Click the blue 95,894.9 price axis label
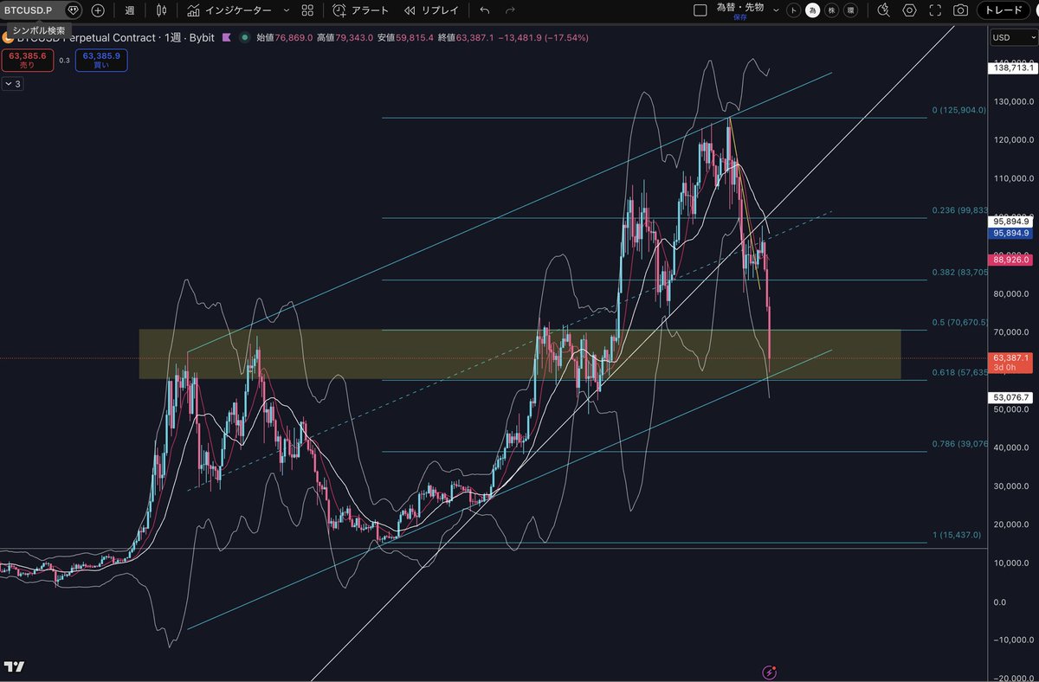The width and height of the screenshot is (1039, 682). pos(1010,233)
